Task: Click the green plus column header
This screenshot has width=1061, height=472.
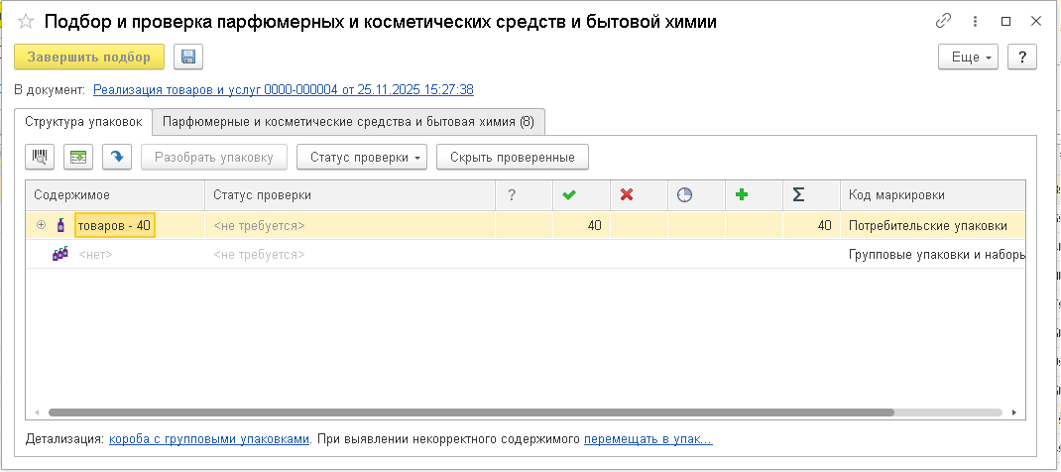Action: click(741, 195)
